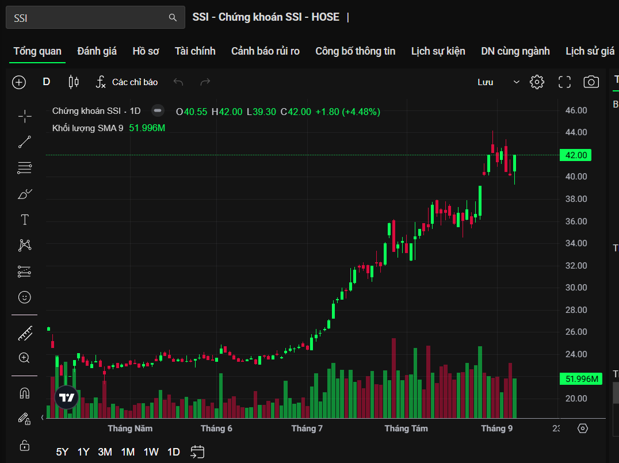Go to the Tài chính tab

pyautogui.click(x=195, y=51)
